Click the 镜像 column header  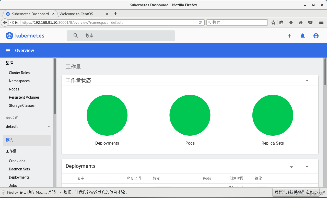[x=258, y=178]
